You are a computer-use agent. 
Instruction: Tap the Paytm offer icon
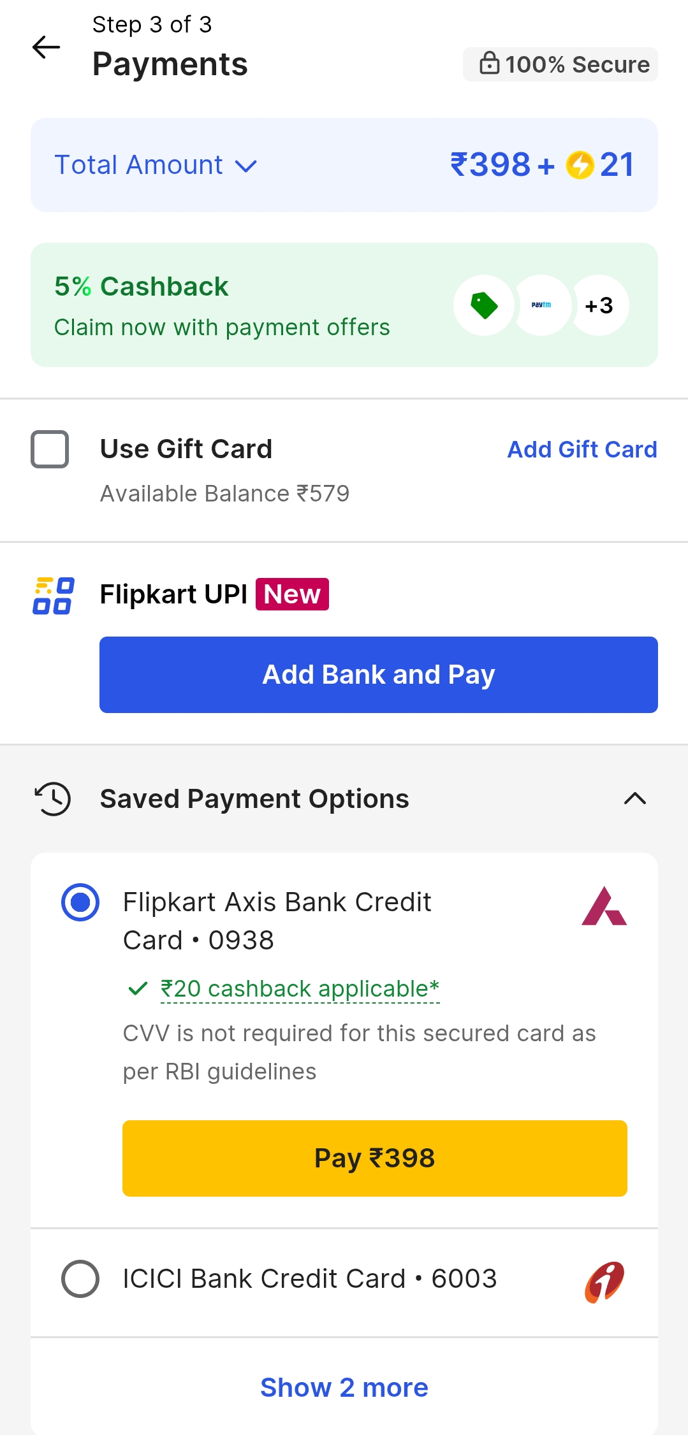[541, 305]
